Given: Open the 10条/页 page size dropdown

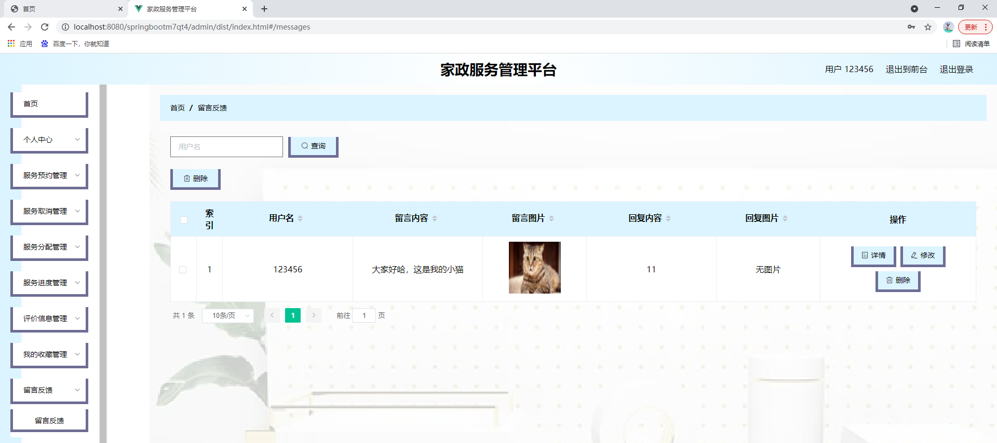Looking at the screenshot, I should pos(228,315).
